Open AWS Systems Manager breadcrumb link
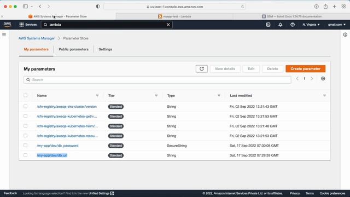The height and width of the screenshot is (197, 350). pos(37,38)
